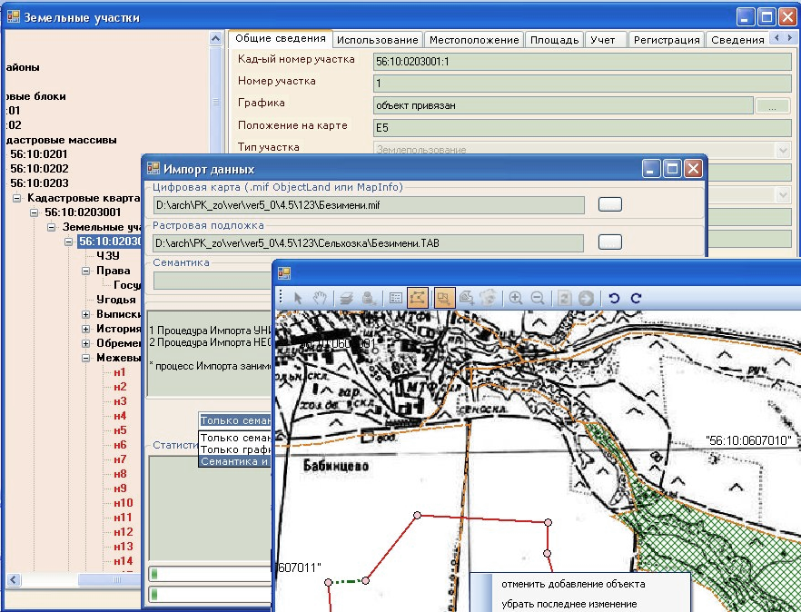This screenshot has height=612, width=801.
Task: Click the polygon drawing tool
Action: (x=418, y=297)
